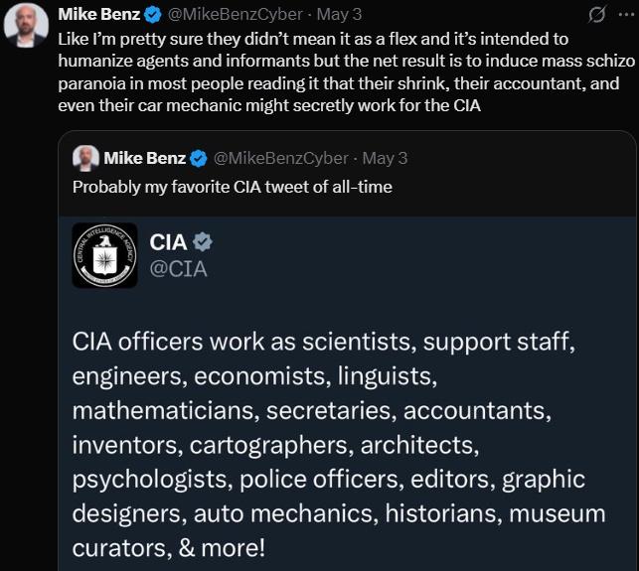Click the grey verified badge beside CIA

pos(203,241)
